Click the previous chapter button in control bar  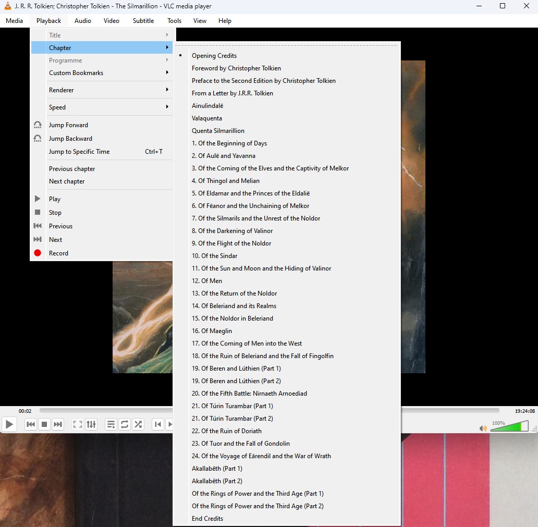coord(158,424)
